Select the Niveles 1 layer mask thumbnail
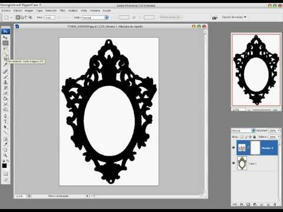This screenshot has height=212, width=283. 255,148
